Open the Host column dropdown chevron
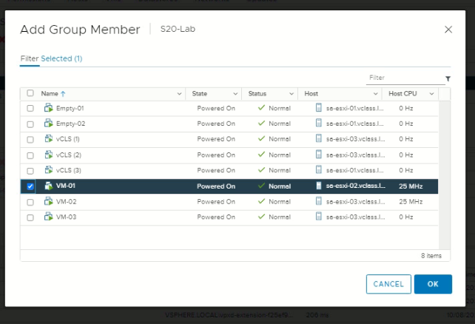This screenshot has height=324, width=475. tap(375, 94)
